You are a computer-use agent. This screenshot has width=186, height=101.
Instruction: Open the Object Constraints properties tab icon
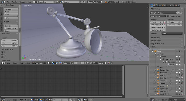165,5
